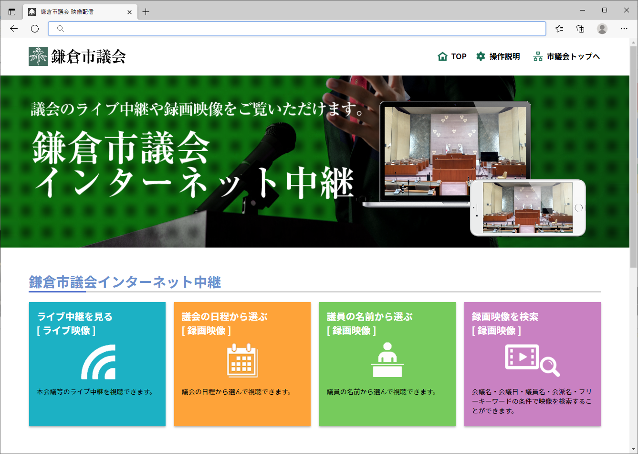Screen dimensions: 638x454
Task: Open the 録画映像を検索 card title
Action: click(505, 316)
